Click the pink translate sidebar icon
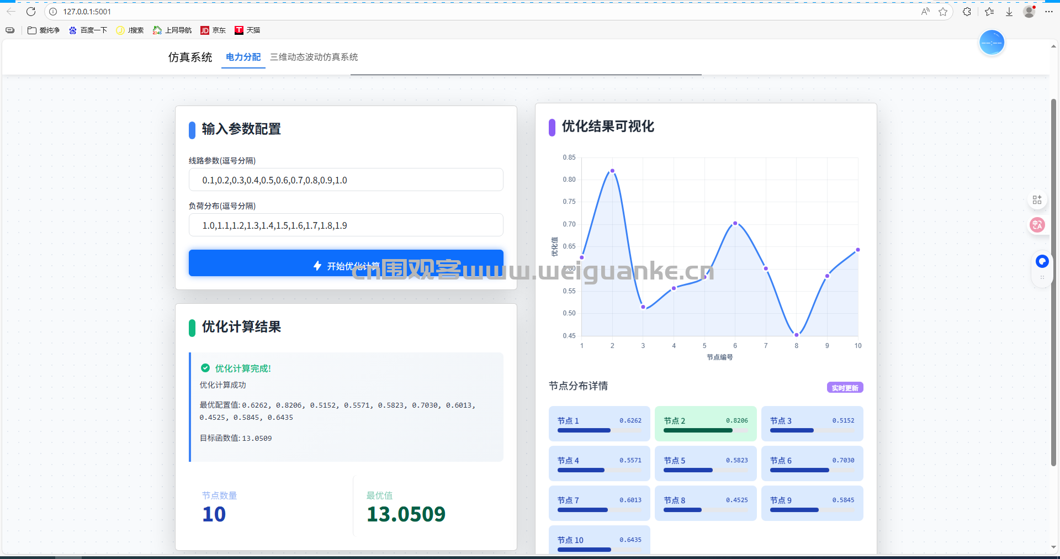The image size is (1060, 559). 1037,225
